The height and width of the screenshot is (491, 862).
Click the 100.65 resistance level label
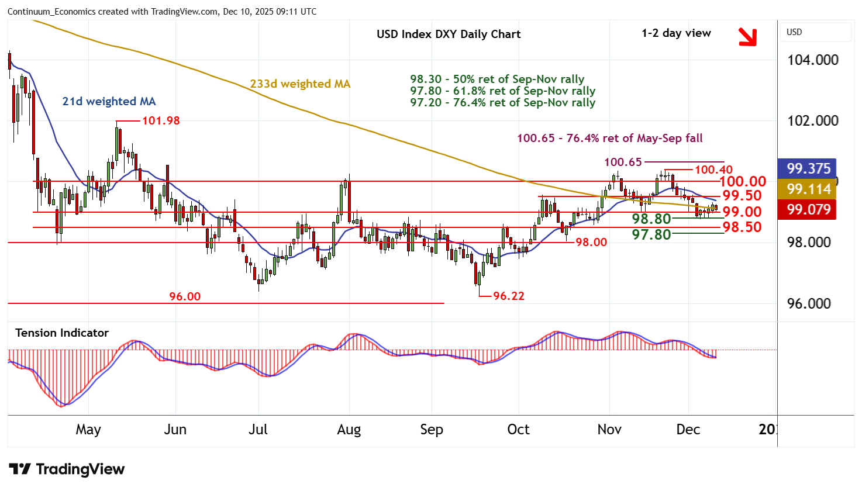point(623,162)
